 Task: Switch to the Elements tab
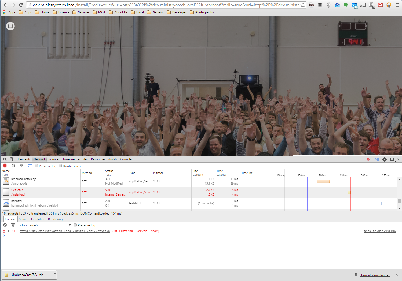point(24,159)
